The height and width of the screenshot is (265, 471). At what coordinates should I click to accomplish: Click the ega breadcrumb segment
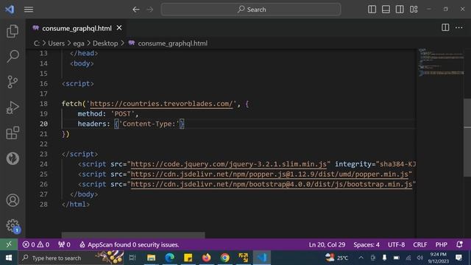[79, 43]
